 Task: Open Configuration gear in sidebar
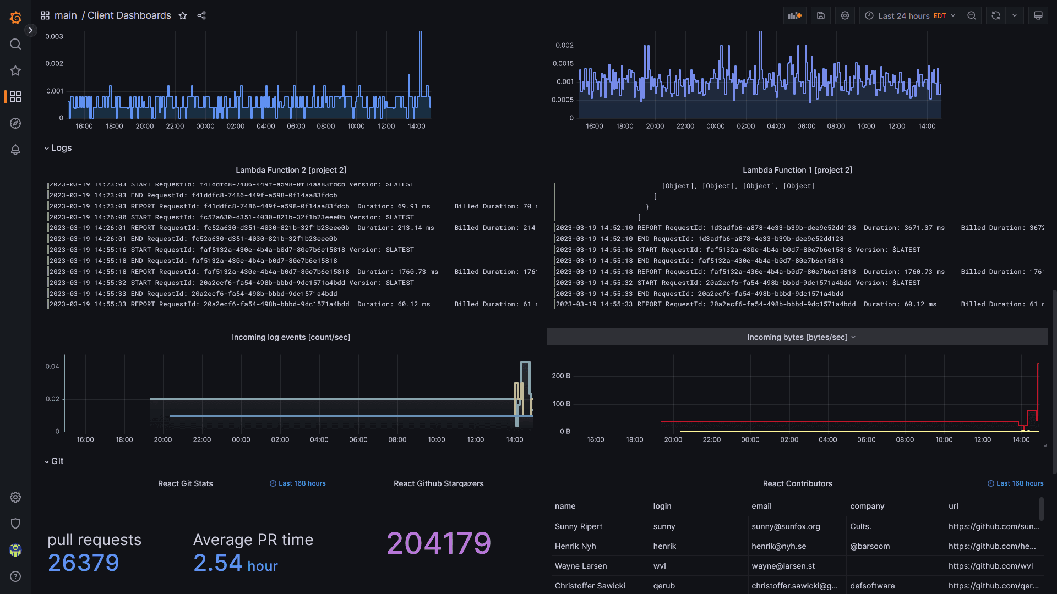click(15, 497)
